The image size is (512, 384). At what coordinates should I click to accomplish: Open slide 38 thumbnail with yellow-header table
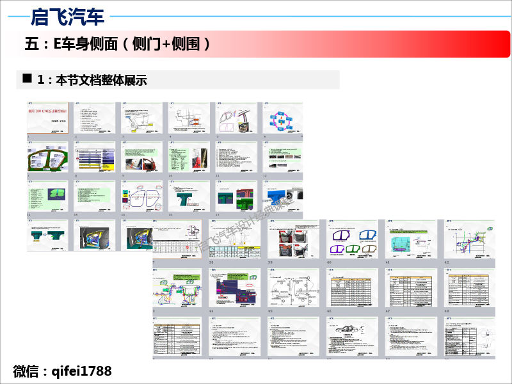click(234, 239)
